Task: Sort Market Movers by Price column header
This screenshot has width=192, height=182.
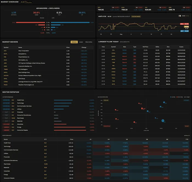Action: point(68,47)
